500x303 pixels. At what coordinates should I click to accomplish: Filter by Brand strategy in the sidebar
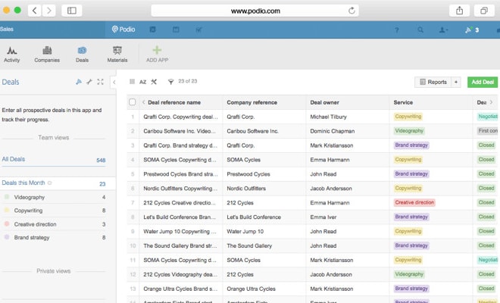click(x=55, y=238)
